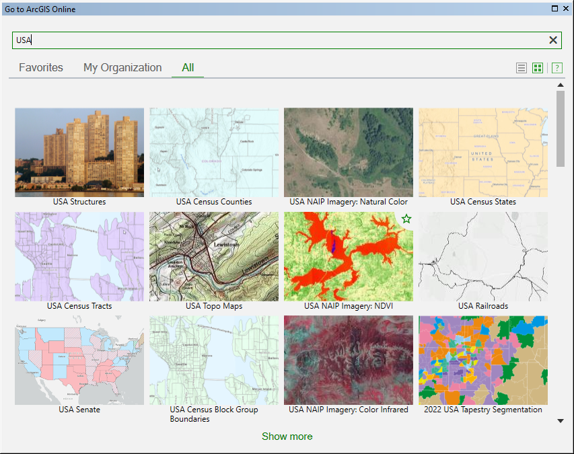Click the '2022 USA Tapestry Segmentation' caption
The image size is (574, 454).
click(483, 410)
